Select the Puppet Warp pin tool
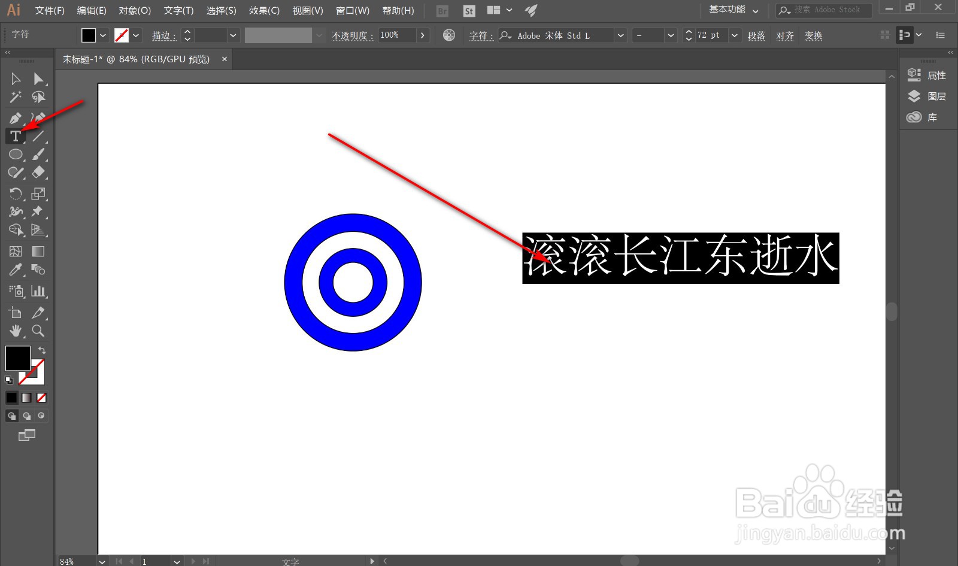 click(38, 211)
